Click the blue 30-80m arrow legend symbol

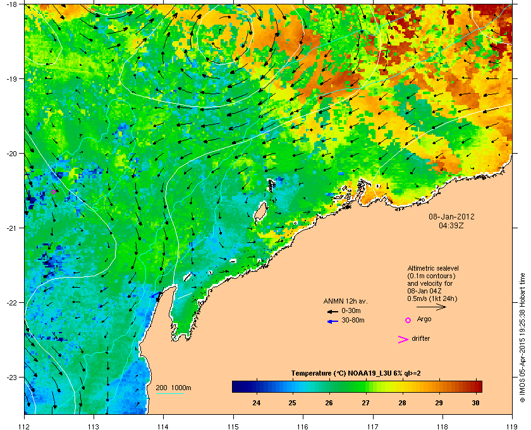(x=333, y=321)
